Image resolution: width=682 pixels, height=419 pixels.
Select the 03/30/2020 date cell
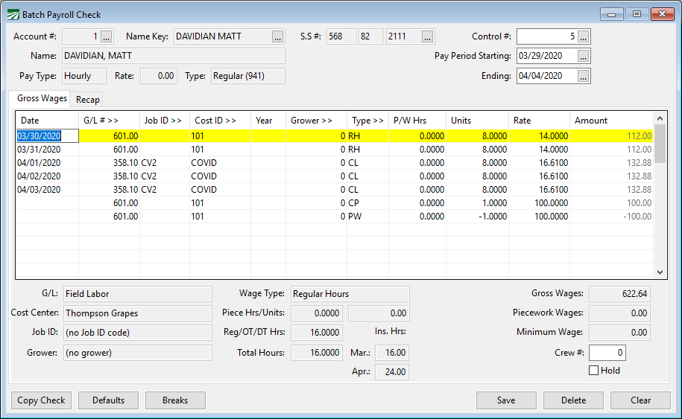pyautogui.click(x=48, y=136)
